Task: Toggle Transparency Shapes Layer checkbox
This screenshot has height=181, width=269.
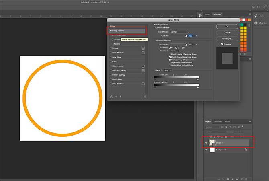Action: coord(170,60)
